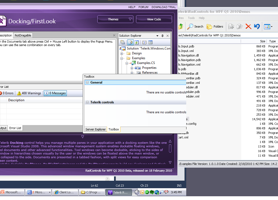Image resolution: width=278 pixels, height=200 pixels.
Task: Switch to the Server Explorer tab
Action: pos(95,129)
